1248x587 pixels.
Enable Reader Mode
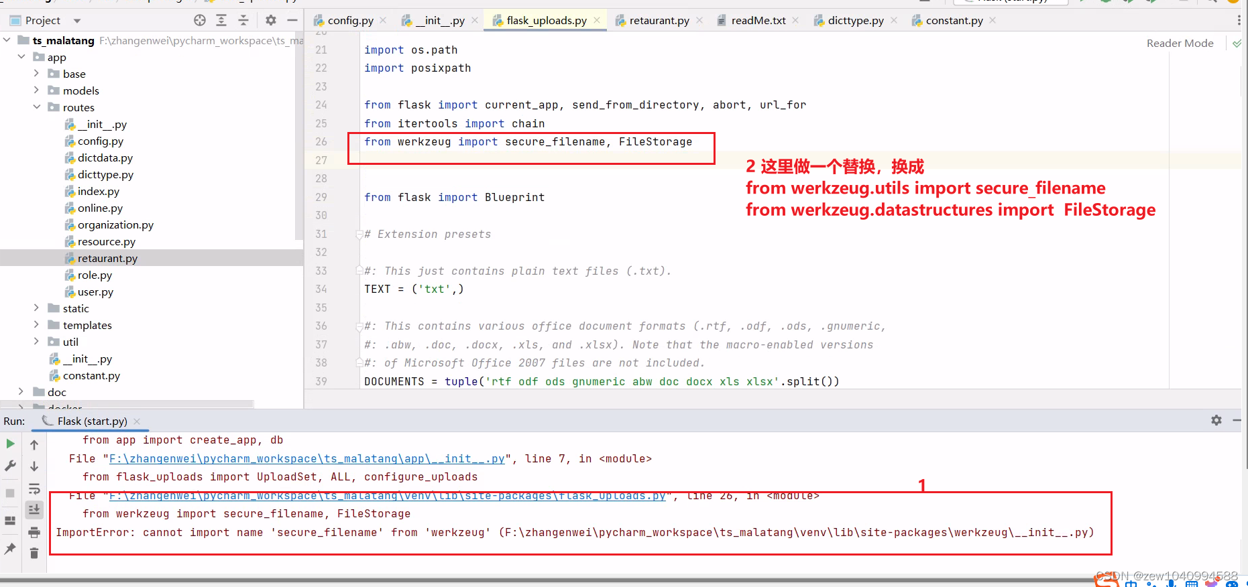click(1180, 44)
